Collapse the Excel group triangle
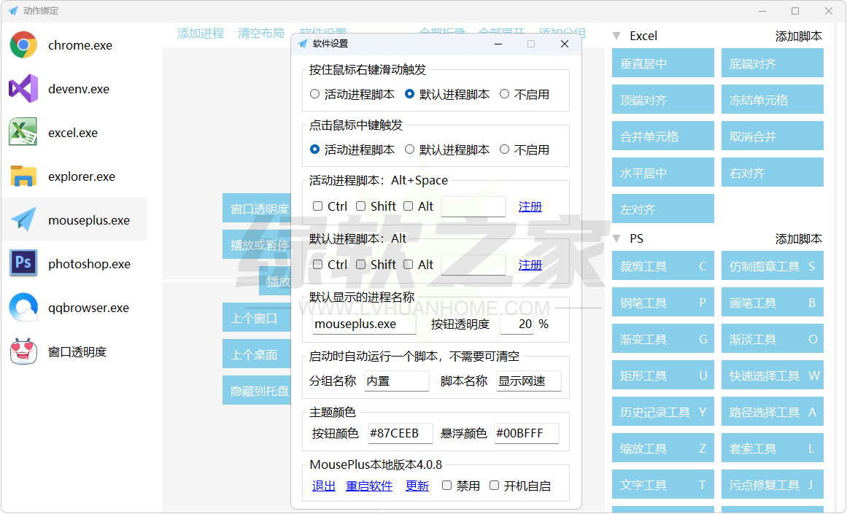847x514 pixels. point(616,36)
